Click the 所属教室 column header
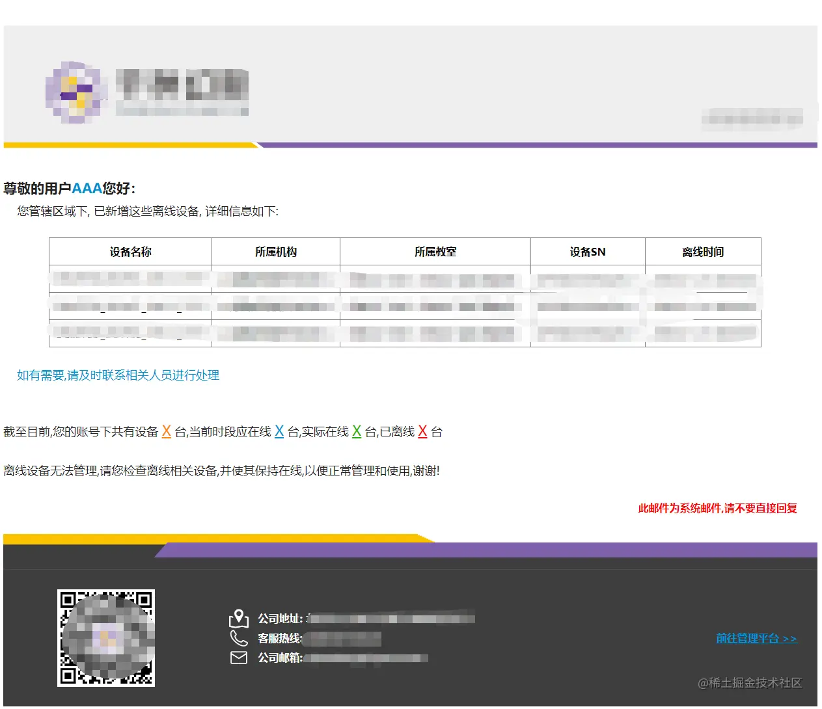This screenshot has height=709, width=822. 435,252
